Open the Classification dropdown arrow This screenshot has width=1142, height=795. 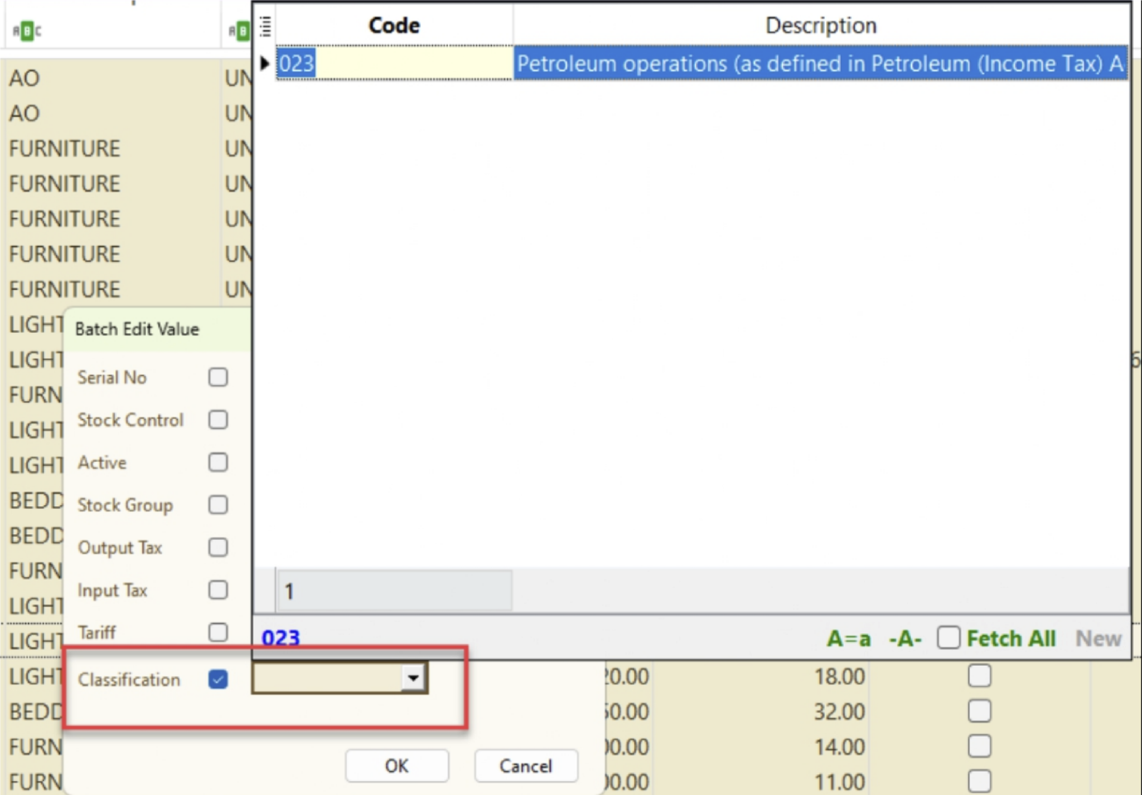413,678
